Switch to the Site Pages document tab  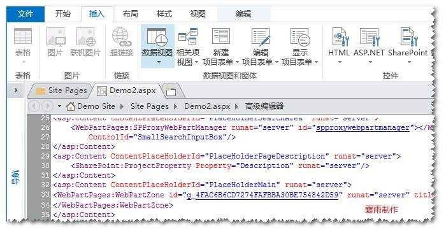[61, 90]
